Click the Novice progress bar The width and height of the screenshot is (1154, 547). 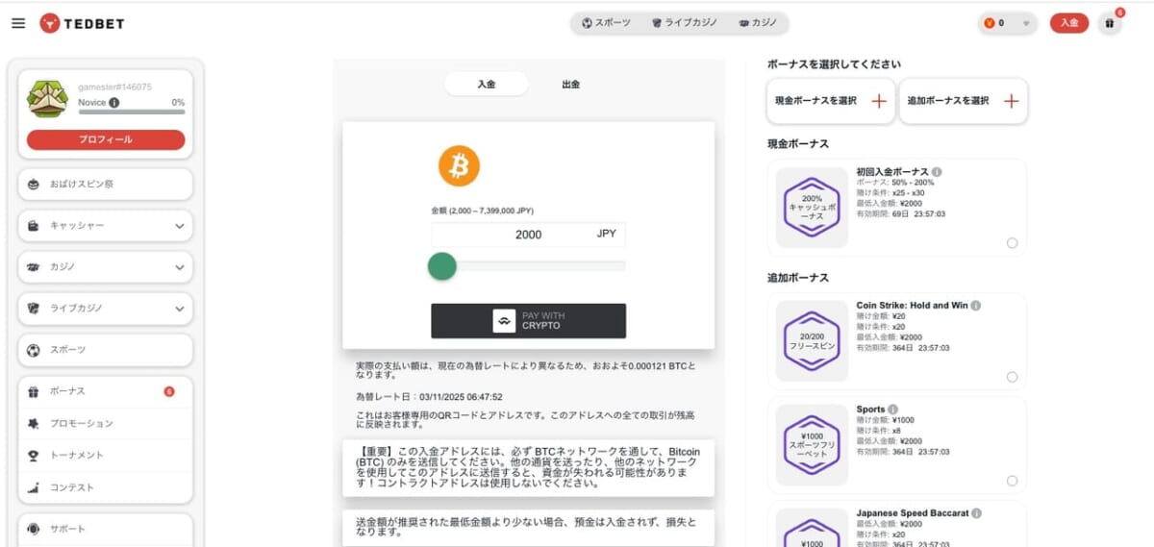(132, 112)
